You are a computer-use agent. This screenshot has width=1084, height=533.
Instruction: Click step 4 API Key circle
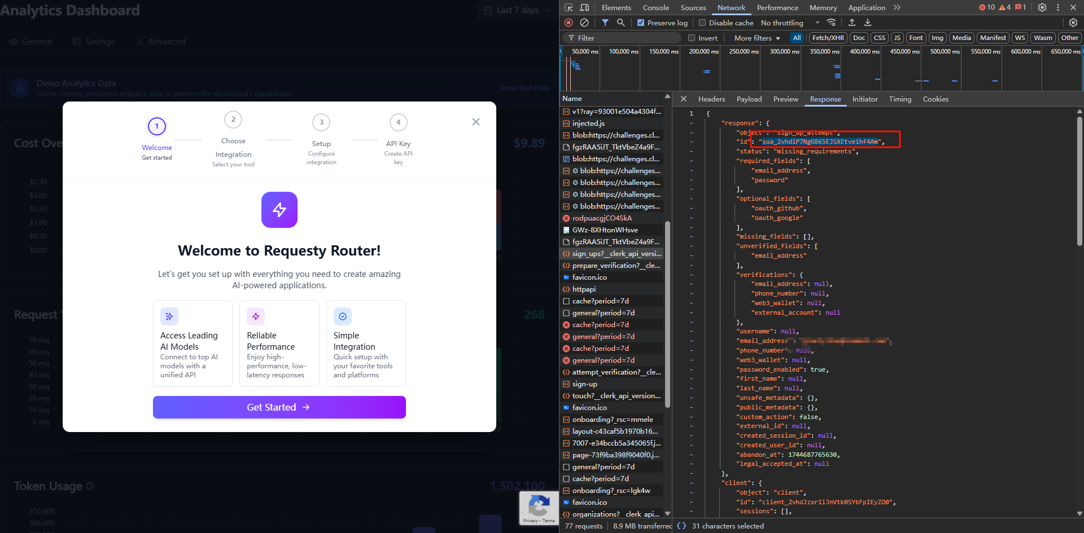399,122
